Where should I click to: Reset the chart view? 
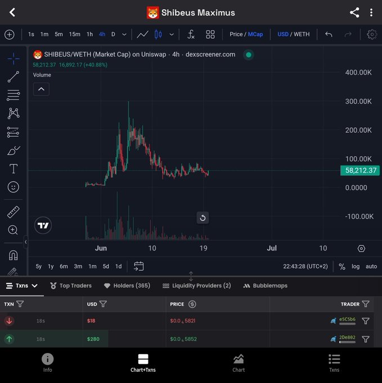[203, 218]
